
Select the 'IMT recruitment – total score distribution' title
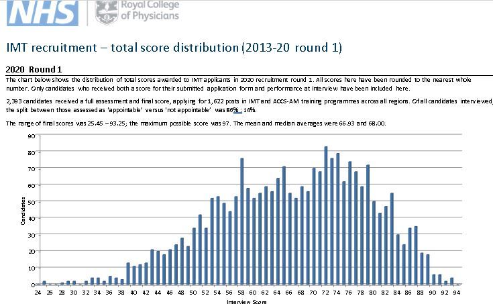[173, 48]
